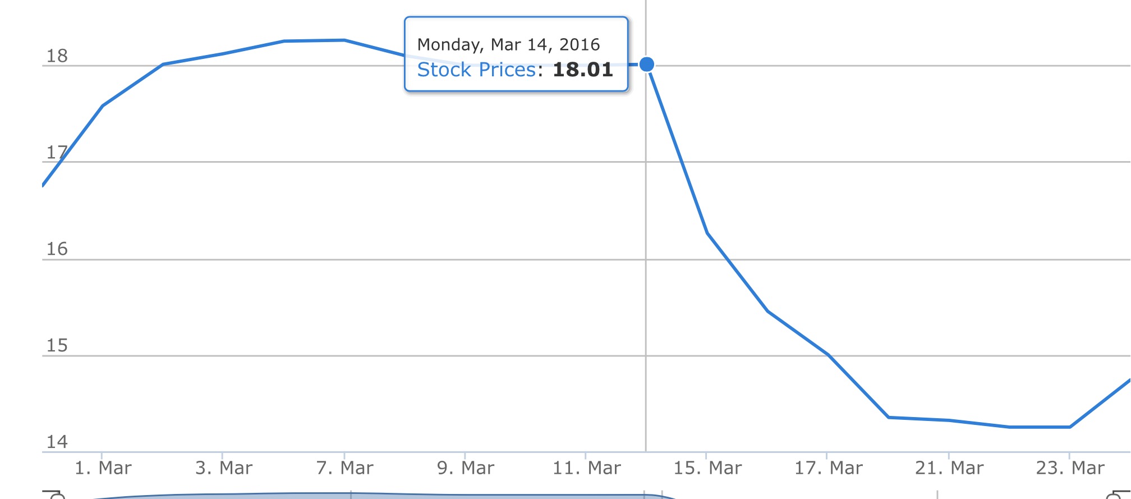This screenshot has height=499, width=1131.
Task: Click the stock line peak at 7 Mar
Action: pyautogui.click(x=344, y=40)
